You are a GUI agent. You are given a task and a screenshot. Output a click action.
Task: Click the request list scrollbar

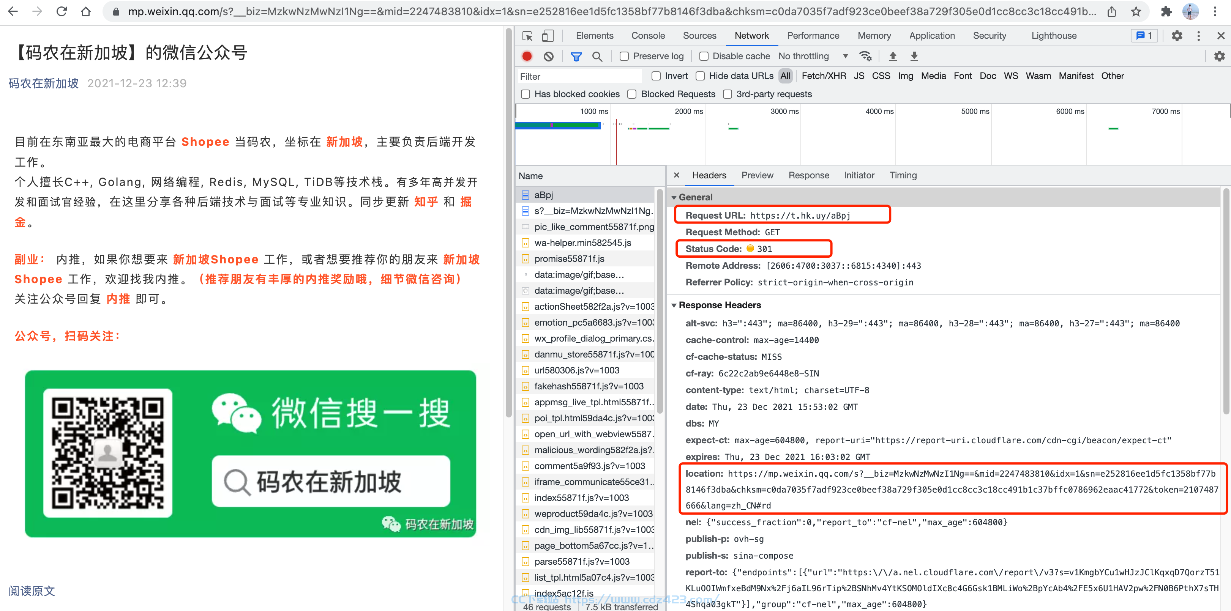pos(660,301)
